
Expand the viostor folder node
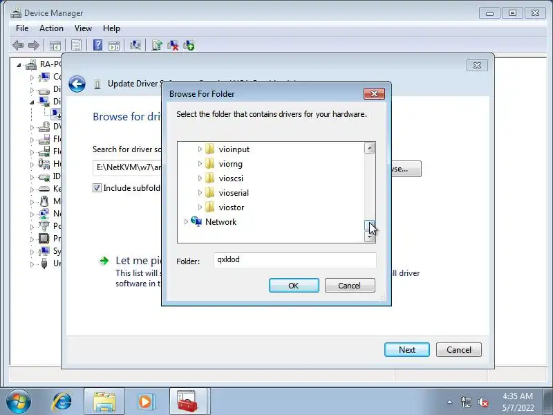[200, 207]
